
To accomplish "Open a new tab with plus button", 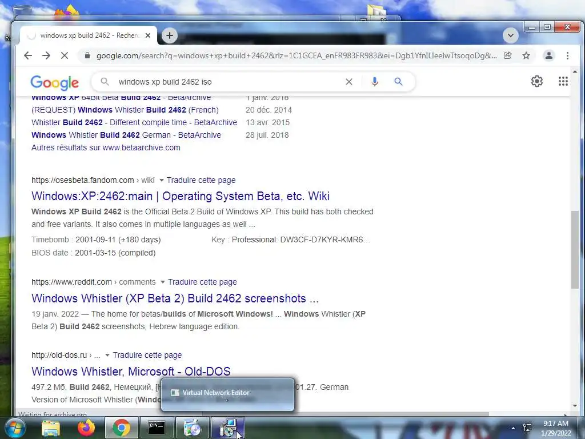I will click(x=169, y=35).
